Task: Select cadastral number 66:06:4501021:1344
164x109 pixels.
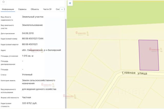Action: [33, 39]
